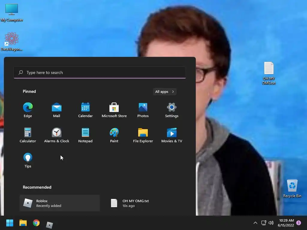Launch the Photos app

click(x=143, y=110)
